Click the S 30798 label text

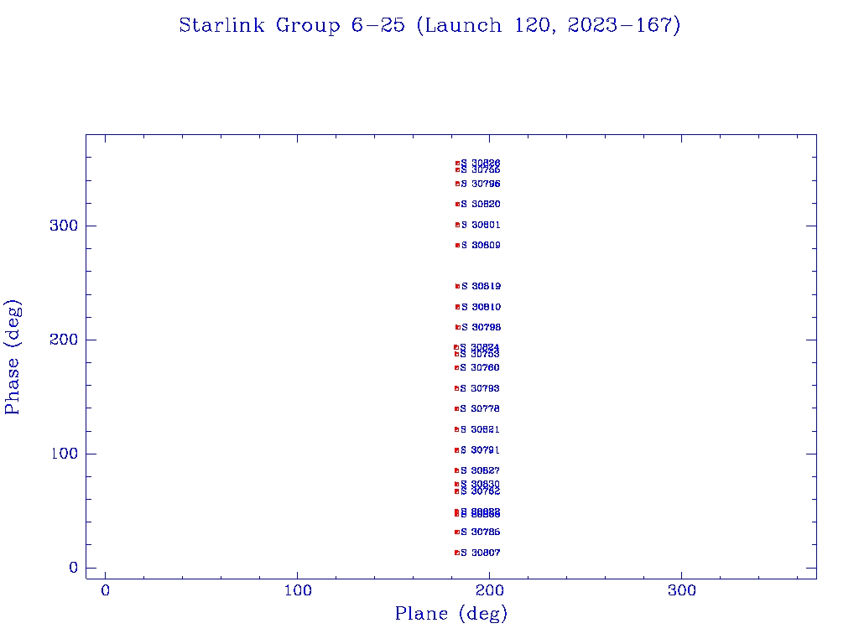coord(481,327)
